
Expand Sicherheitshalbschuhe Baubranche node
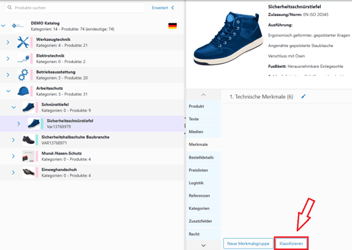(13, 140)
